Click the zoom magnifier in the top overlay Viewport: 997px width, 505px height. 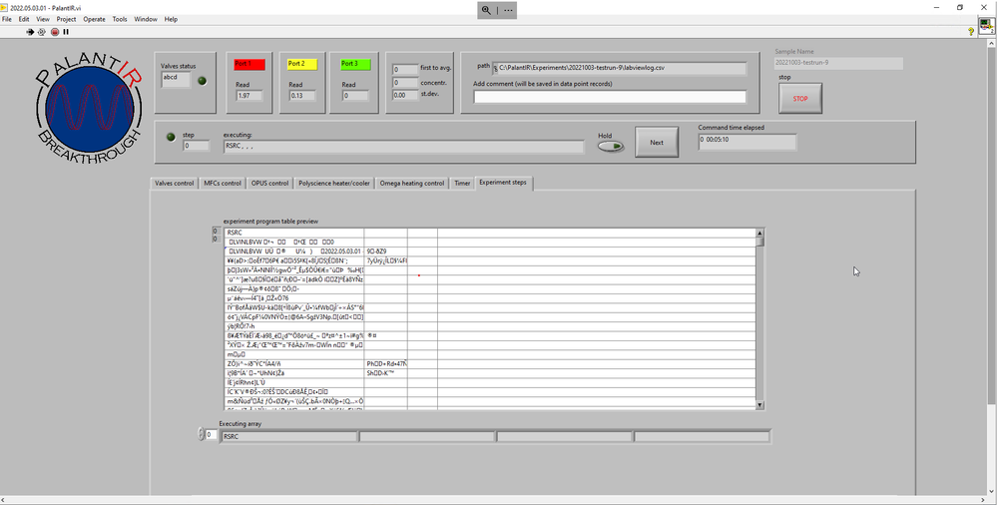coord(486,10)
